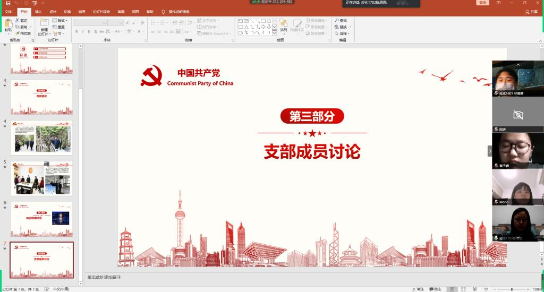The width and height of the screenshot is (544, 292).
Task: Toggle the Comments (批注) pane in status bar
Action: 434,289
